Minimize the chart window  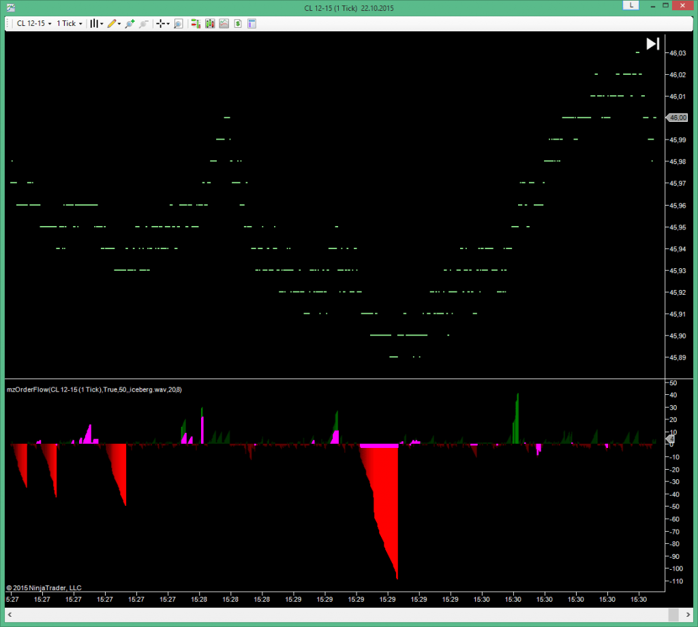tap(652, 5)
